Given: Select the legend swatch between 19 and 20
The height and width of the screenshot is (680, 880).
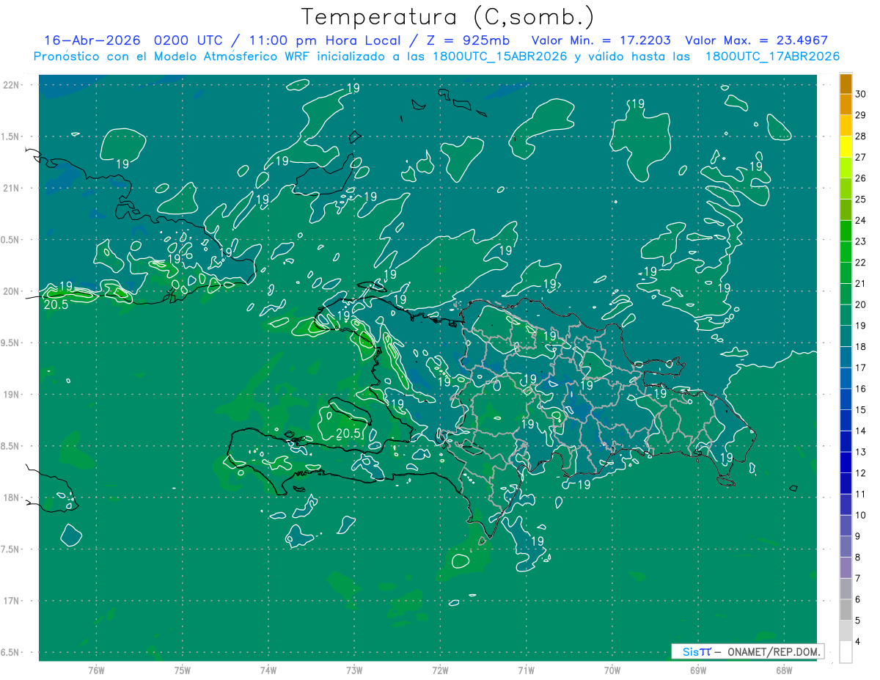Looking at the screenshot, I should click(x=846, y=315).
